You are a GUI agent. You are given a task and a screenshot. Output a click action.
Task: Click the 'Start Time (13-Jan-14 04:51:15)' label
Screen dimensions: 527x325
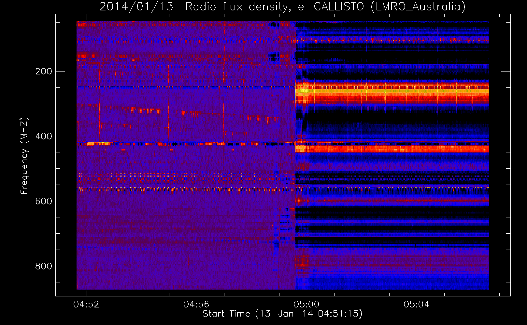(282, 314)
